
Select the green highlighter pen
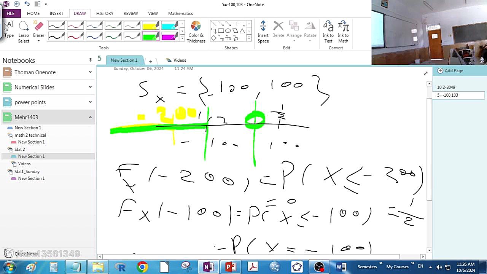(151, 36)
